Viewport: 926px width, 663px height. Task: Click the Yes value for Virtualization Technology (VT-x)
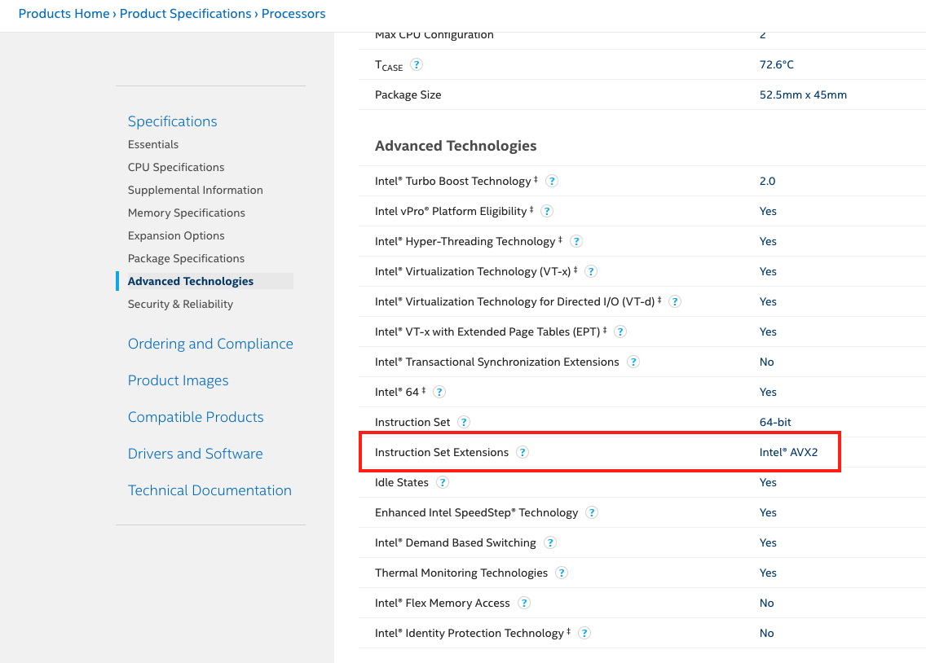coord(768,271)
